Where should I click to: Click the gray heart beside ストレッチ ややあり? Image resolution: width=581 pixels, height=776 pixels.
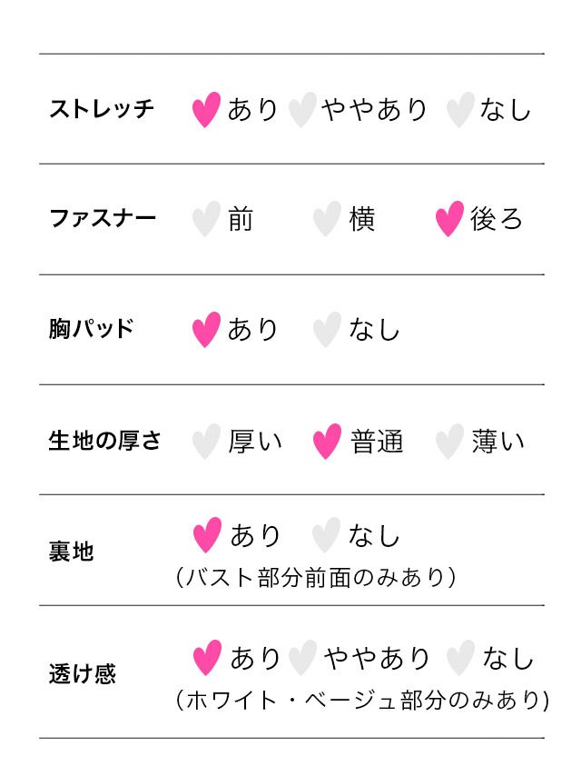[302, 110]
